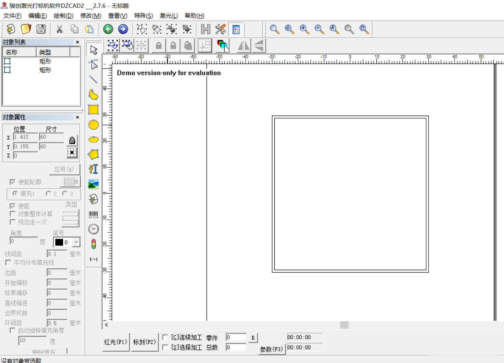
Task: Open a file with the folder icon
Action: tap(26, 29)
